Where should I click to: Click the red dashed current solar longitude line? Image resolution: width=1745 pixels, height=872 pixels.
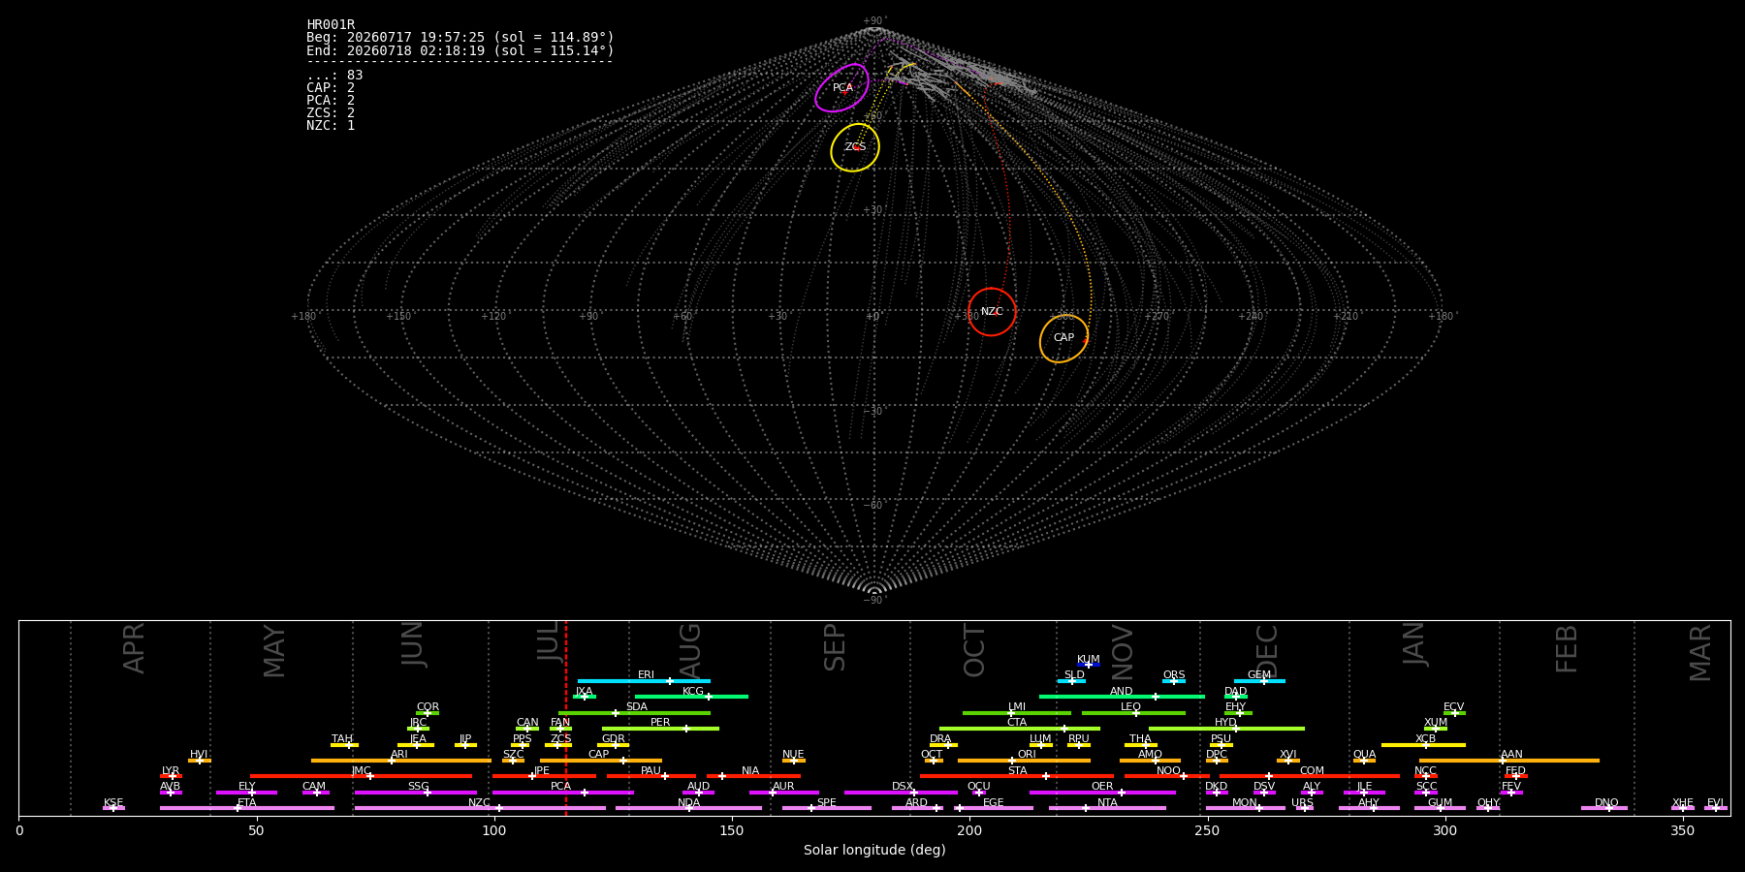click(566, 717)
